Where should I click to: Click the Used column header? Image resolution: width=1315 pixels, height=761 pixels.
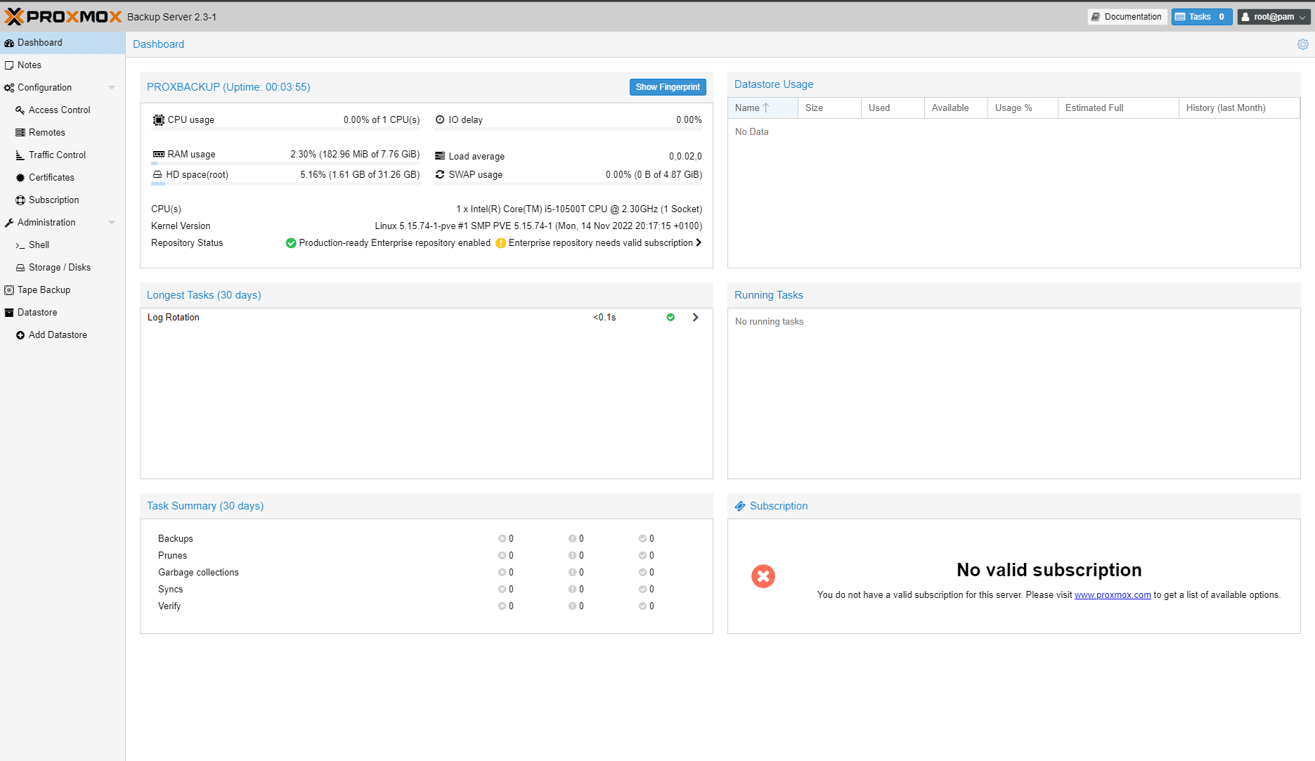(893, 108)
